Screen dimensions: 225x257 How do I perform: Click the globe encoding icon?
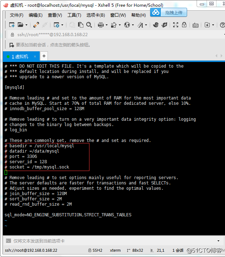click(127, 25)
